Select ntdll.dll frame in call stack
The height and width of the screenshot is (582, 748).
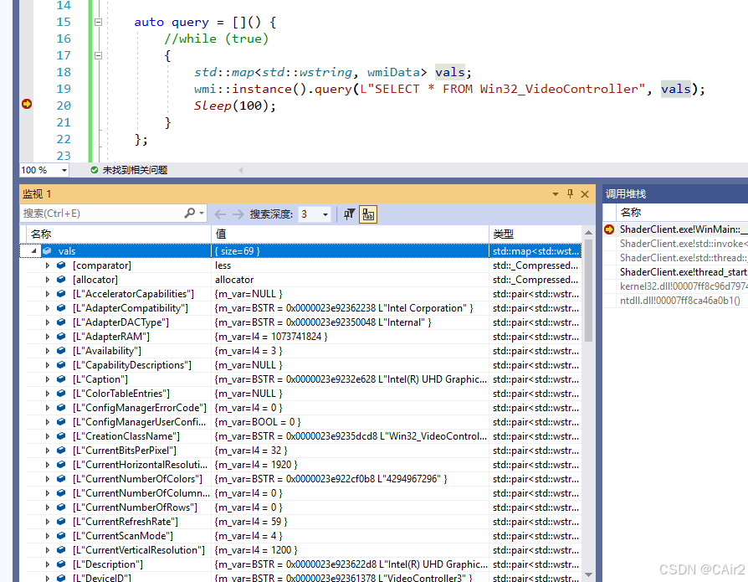[683, 301]
